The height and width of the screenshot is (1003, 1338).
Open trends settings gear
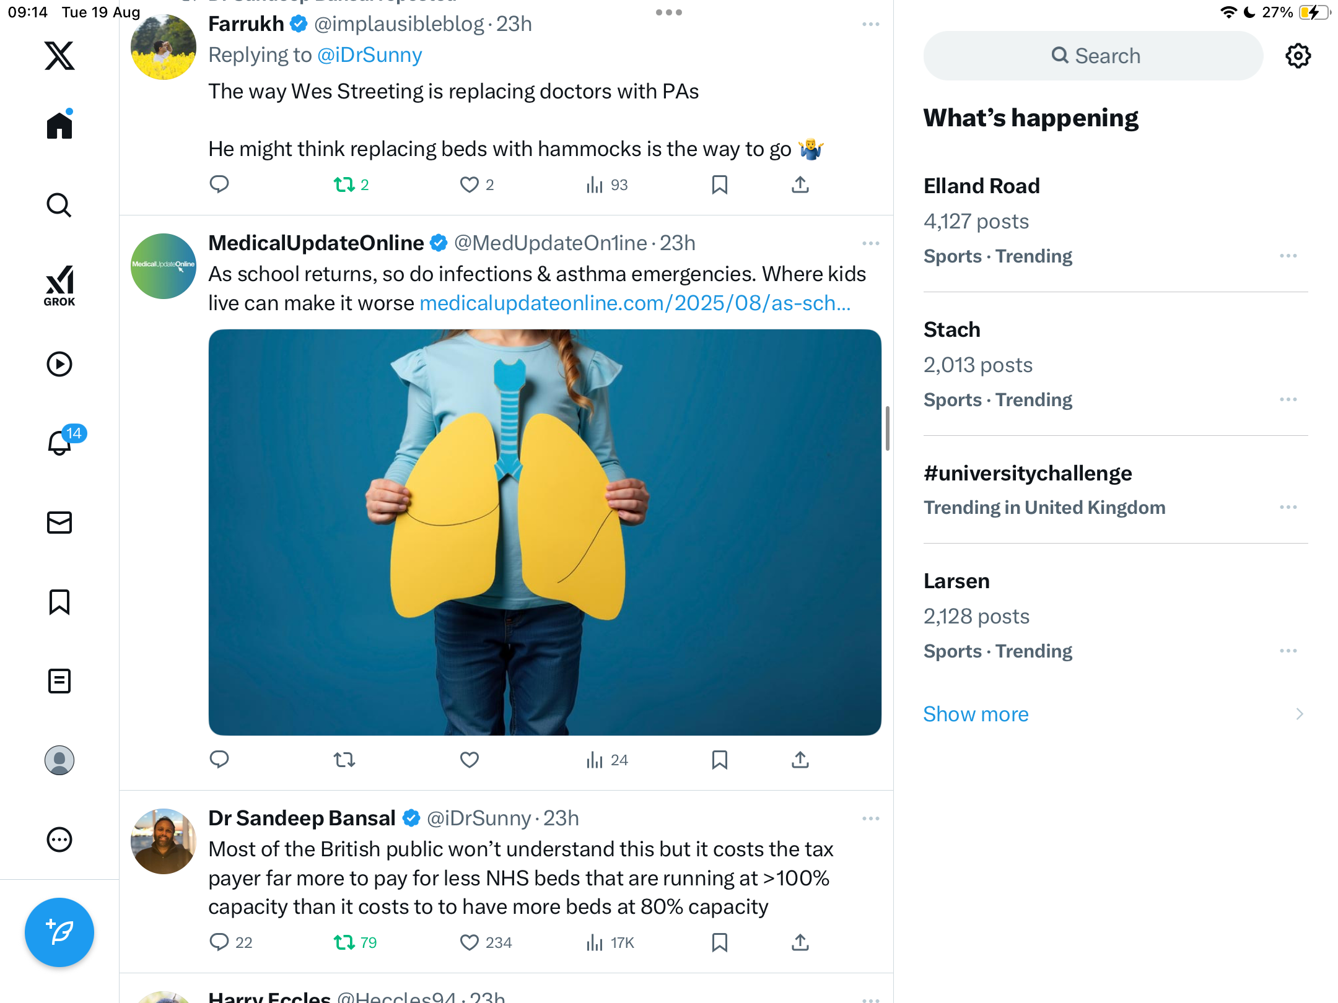coord(1298,56)
